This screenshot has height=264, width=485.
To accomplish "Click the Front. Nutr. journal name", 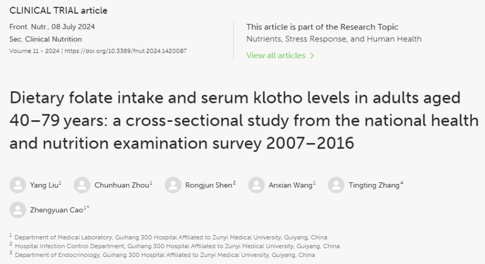I will point(29,27).
